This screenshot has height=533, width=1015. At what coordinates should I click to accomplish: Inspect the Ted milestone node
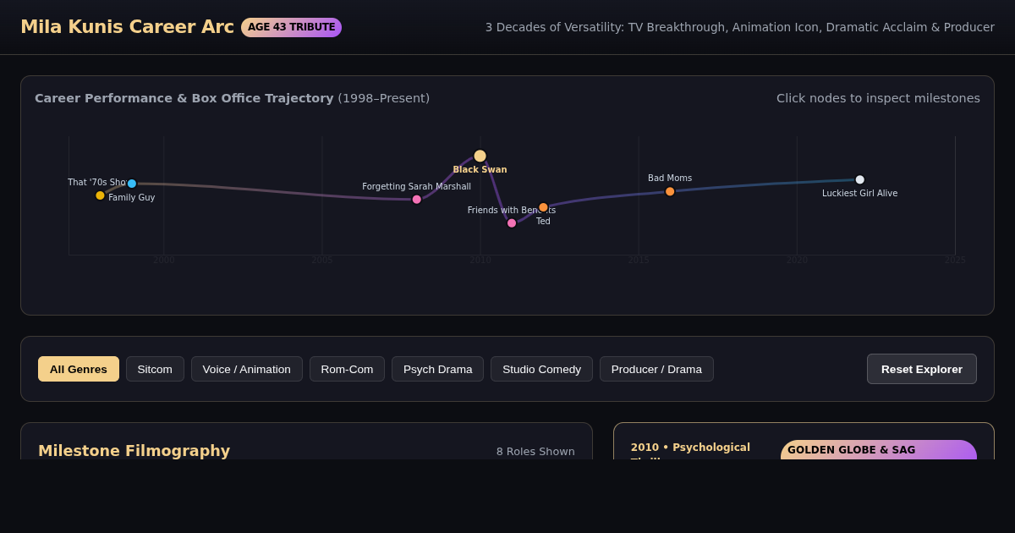pyautogui.click(x=543, y=207)
